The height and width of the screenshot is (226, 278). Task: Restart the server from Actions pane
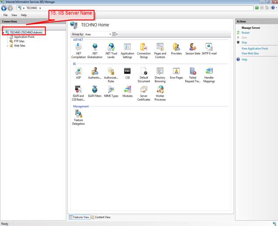point(245,33)
